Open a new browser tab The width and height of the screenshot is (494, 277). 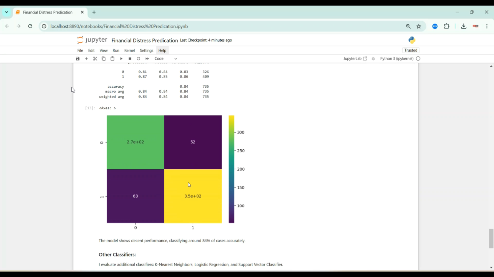(x=94, y=12)
